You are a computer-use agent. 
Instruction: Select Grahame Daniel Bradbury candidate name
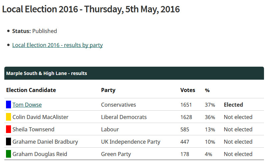(x=45, y=142)
